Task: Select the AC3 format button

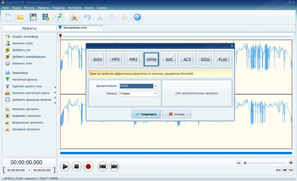Action: pyautogui.click(x=187, y=60)
